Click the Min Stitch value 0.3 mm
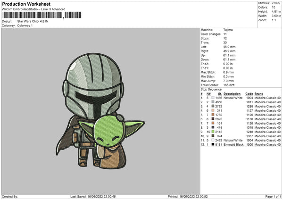 point(228,76)
